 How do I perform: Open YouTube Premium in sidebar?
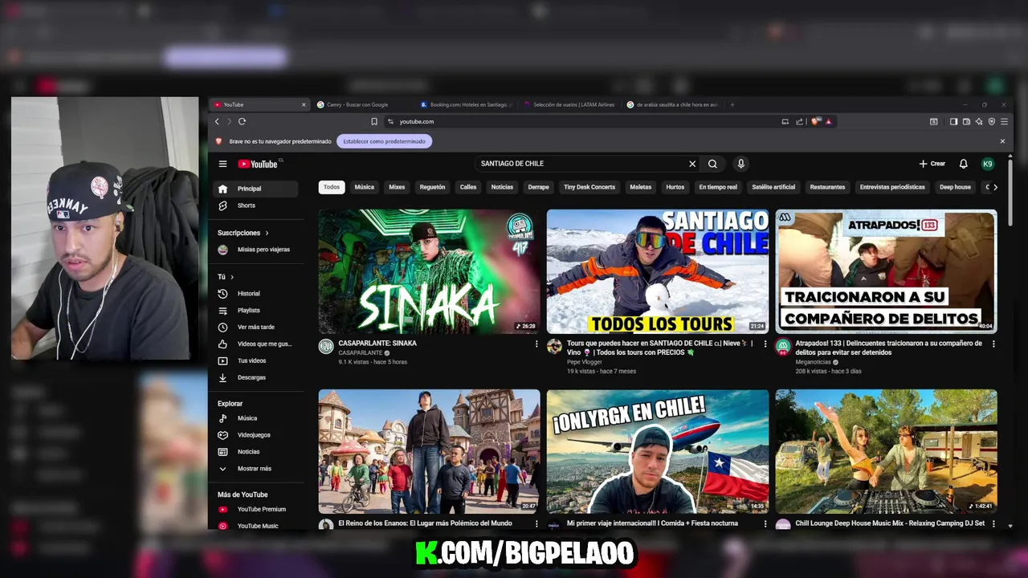coord(255,509)
